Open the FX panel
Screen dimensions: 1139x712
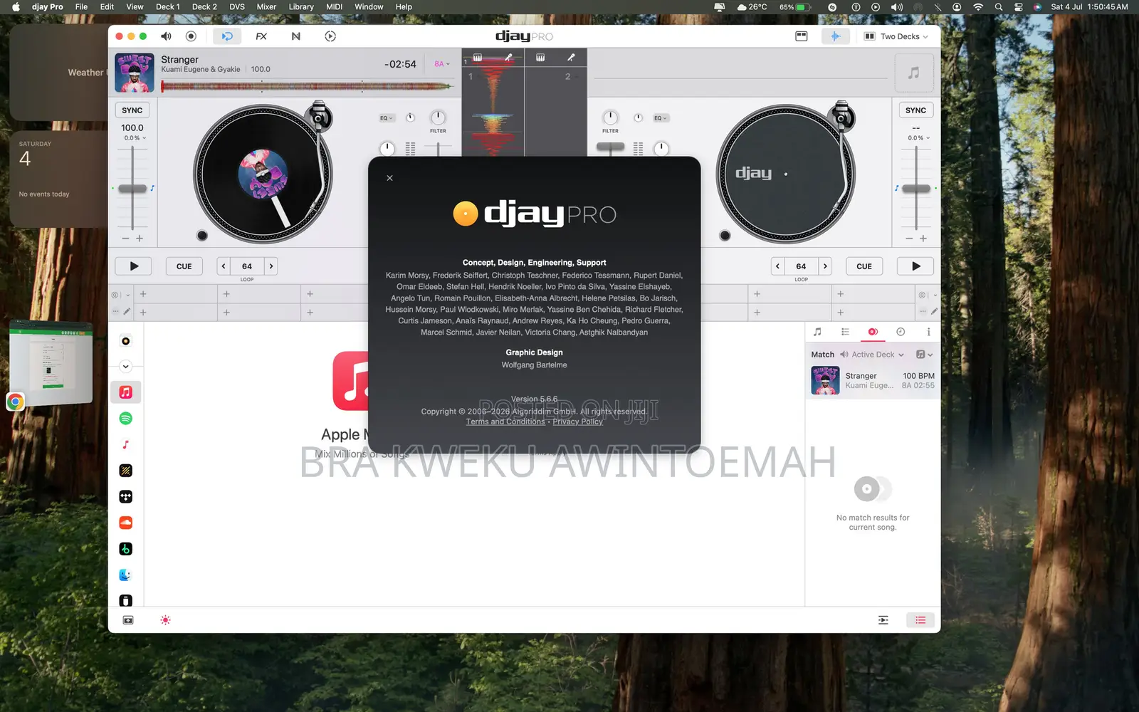click(261, 36)
